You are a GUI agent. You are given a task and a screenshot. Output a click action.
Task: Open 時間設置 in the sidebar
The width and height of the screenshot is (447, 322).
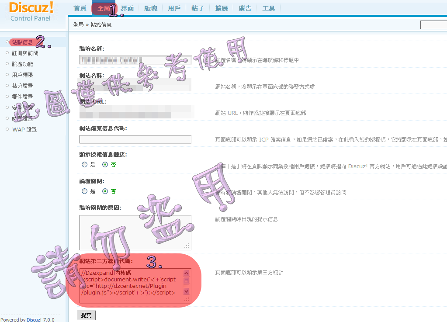click(22, 118)
